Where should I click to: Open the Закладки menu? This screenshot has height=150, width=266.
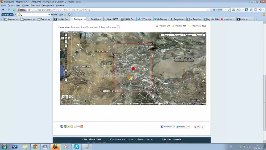pyautogui.click(x=35, y=5)
